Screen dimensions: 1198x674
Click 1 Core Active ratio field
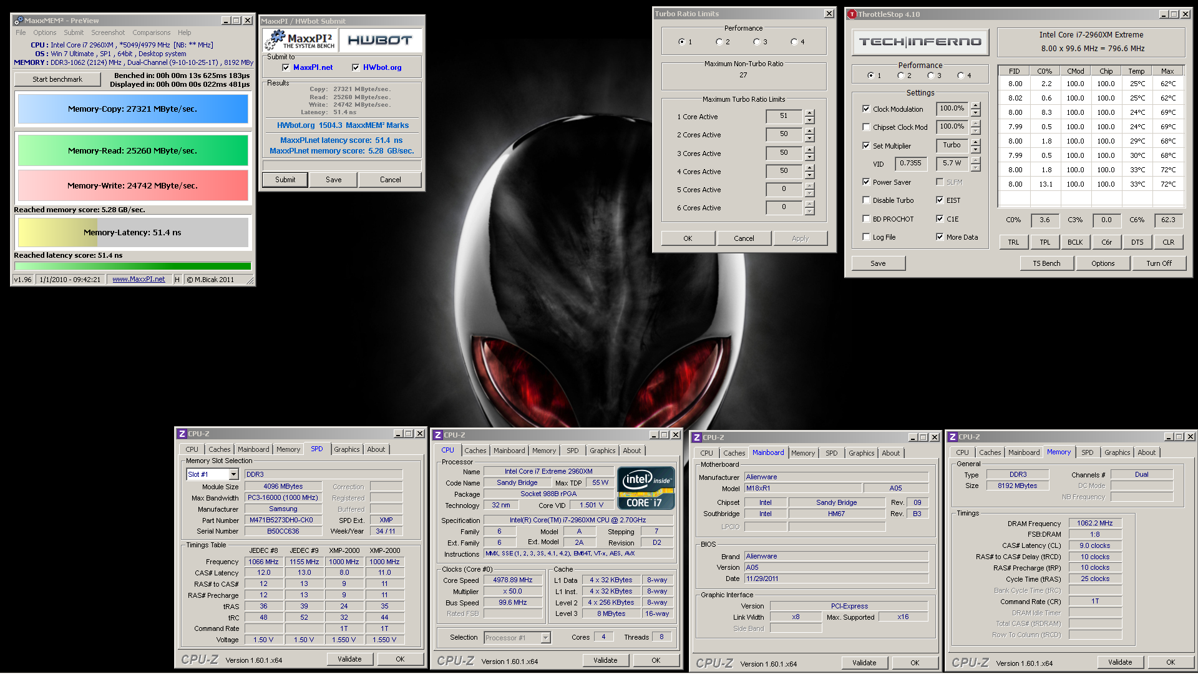[784, 116]
